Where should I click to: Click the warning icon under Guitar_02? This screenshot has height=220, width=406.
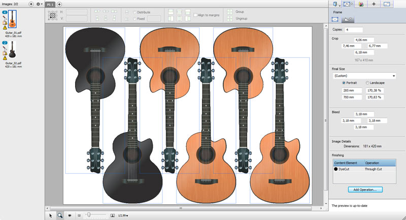point(5,58)
